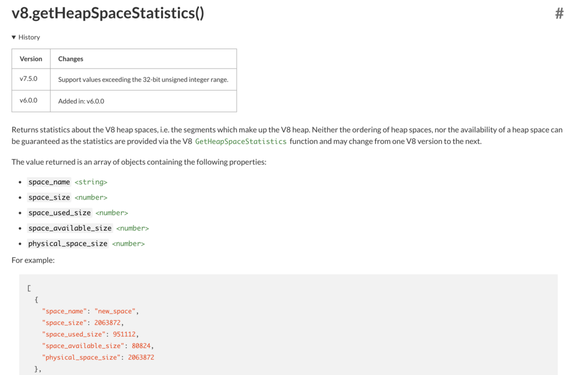Follow the <number> link beside space_available_size

(x=132, y=228)
